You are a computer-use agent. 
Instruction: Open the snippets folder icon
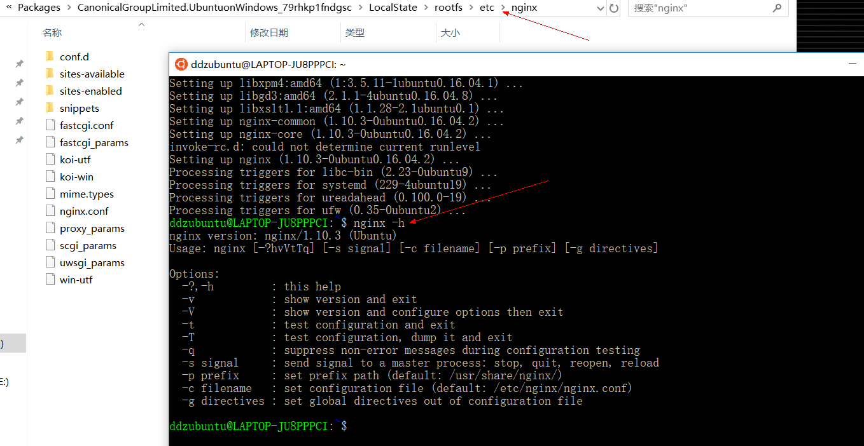50,108
